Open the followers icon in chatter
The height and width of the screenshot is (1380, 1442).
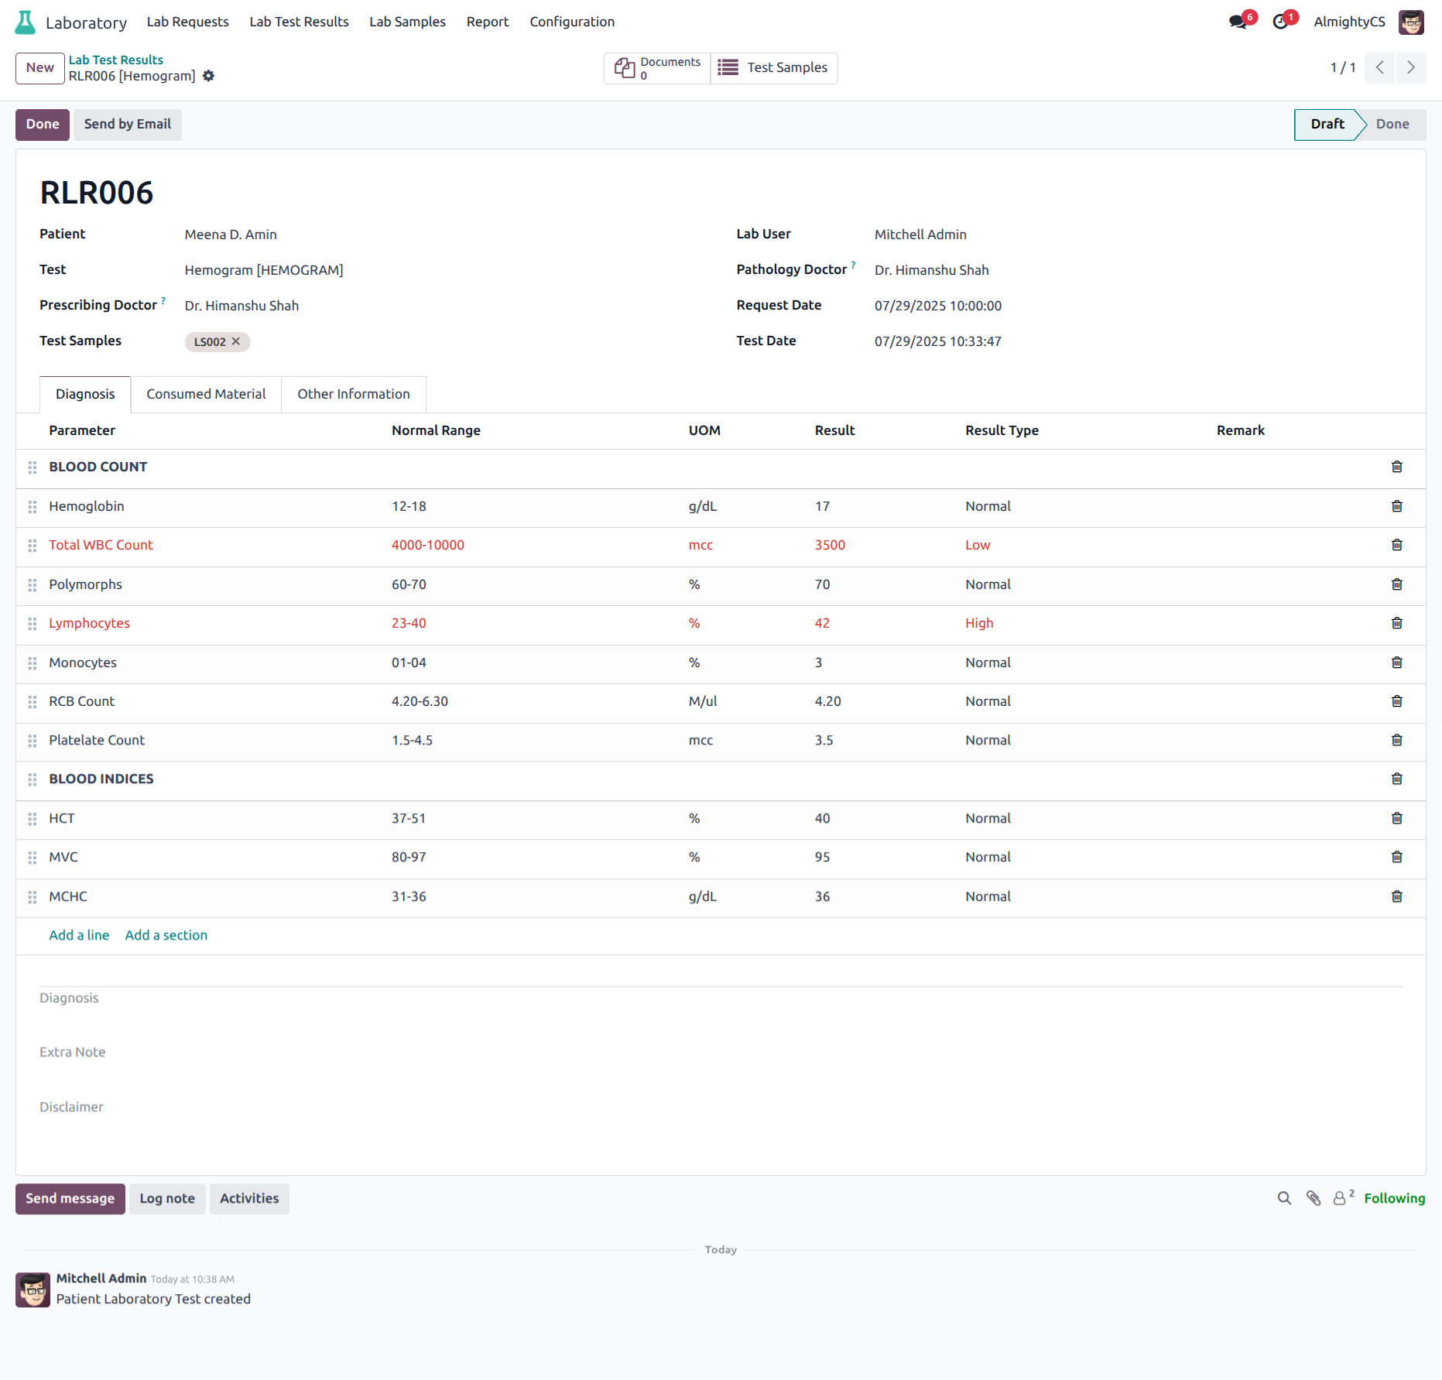tap(1340, 1198)
